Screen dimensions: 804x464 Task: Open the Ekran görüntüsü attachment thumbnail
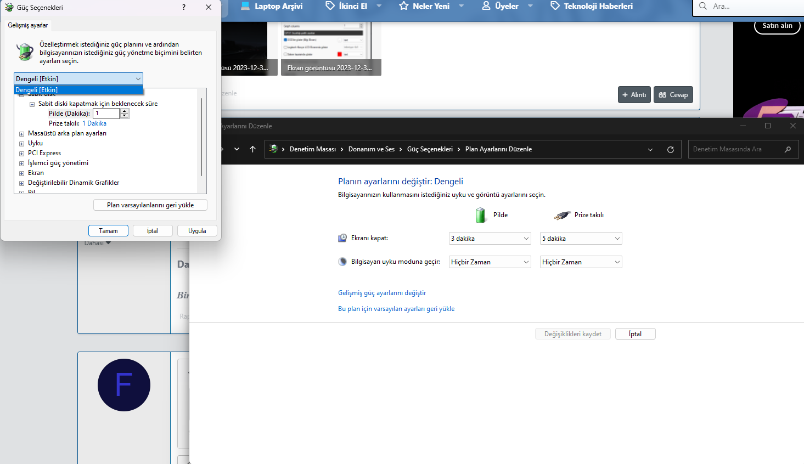330,48
